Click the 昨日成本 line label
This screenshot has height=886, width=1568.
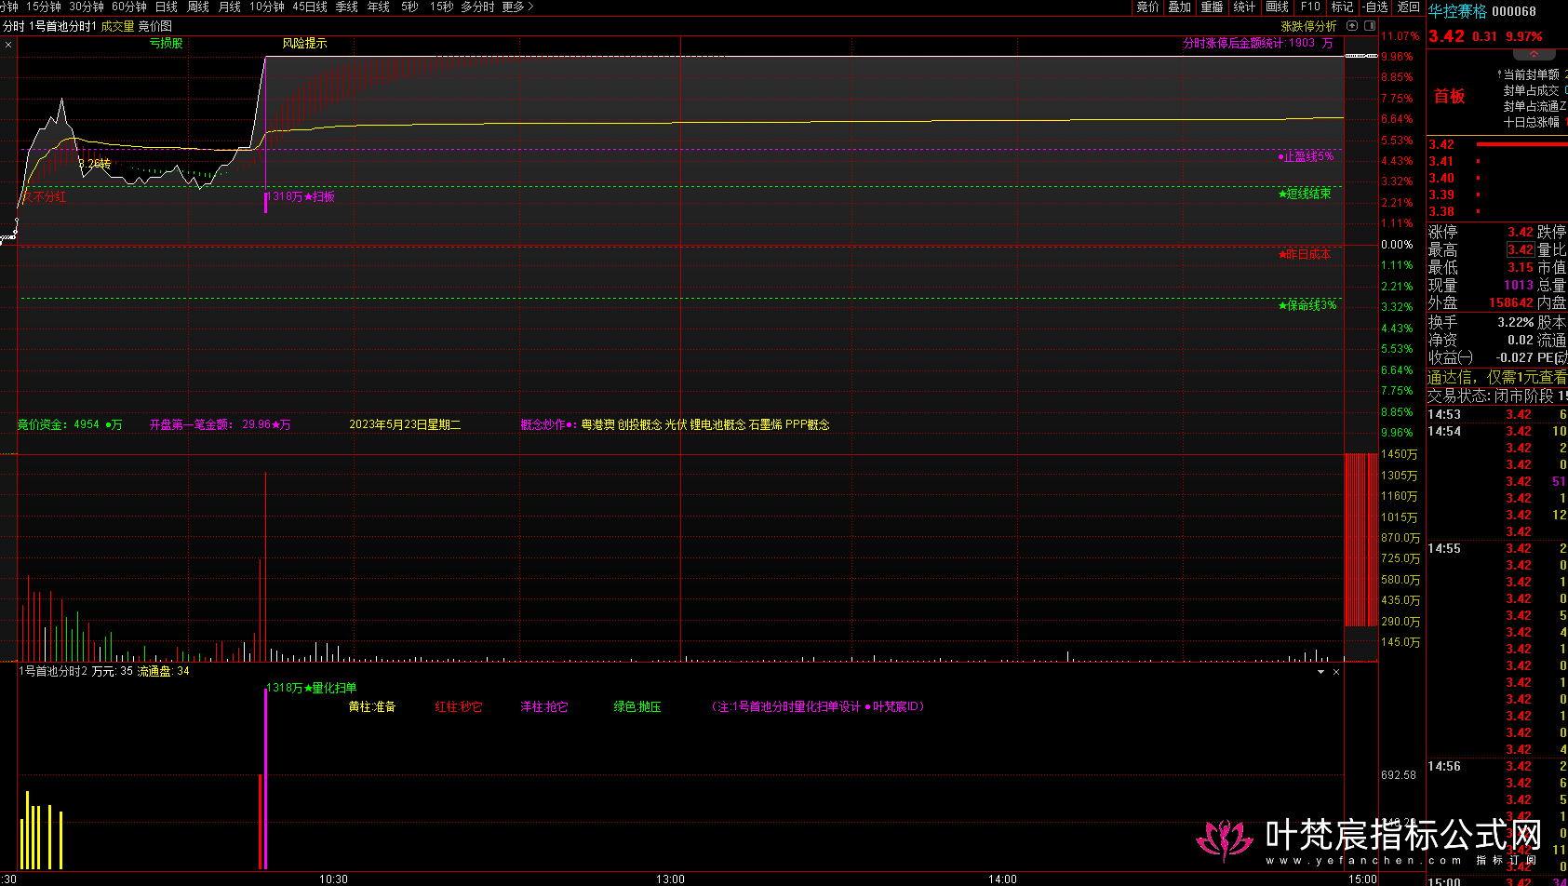pos(1304,254)
